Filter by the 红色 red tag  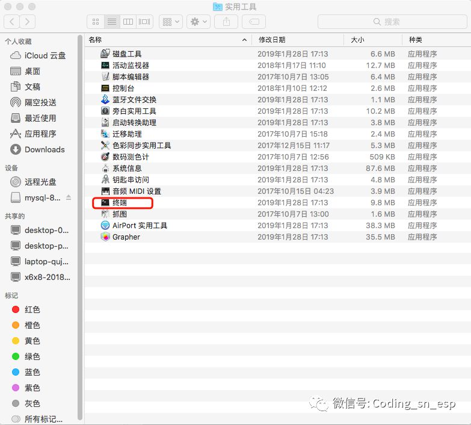pos(26,309)
